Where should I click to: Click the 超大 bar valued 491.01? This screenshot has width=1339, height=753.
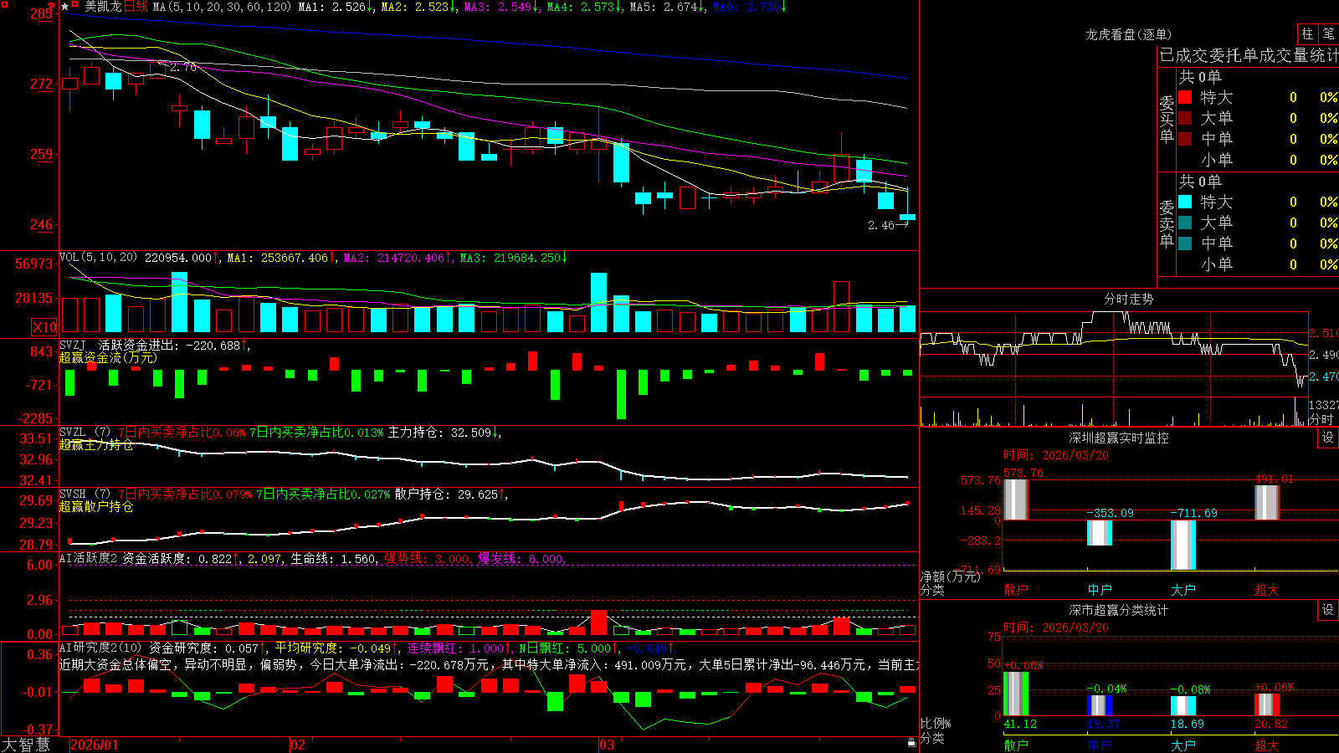coord(1267,503)
